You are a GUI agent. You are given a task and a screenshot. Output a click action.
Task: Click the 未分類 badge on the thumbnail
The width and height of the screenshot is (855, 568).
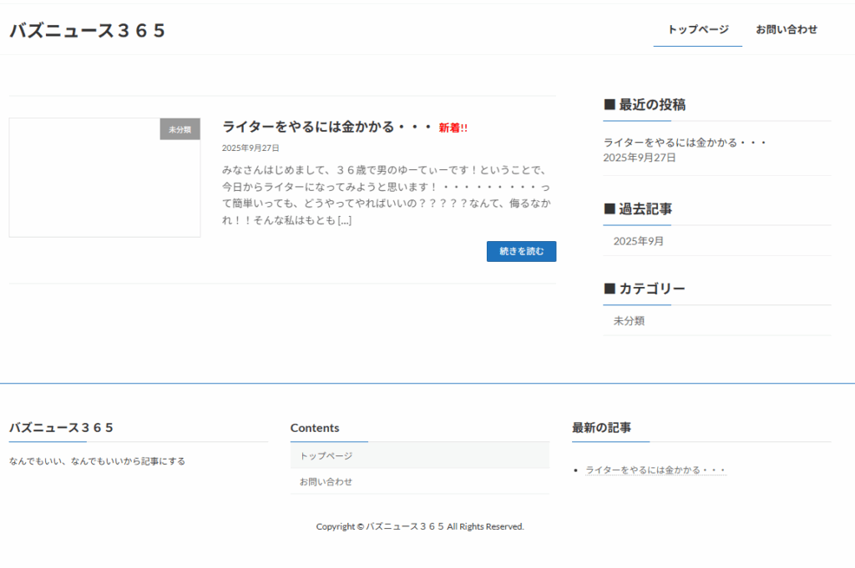coord(180,129)
